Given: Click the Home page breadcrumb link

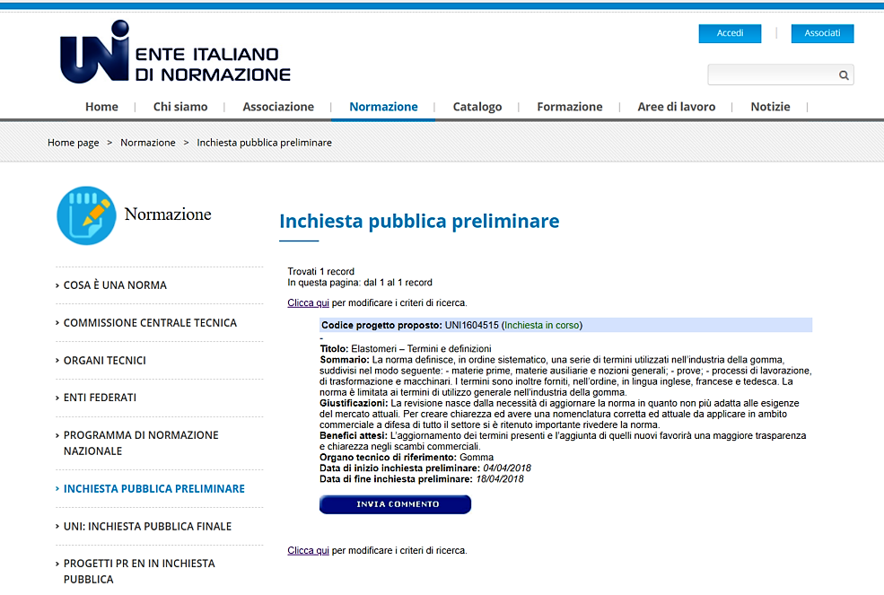Looking at the screenshot, I should (x=74, y=143).
